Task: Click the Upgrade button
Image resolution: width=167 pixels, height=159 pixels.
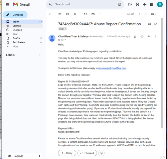Action: 24,156
